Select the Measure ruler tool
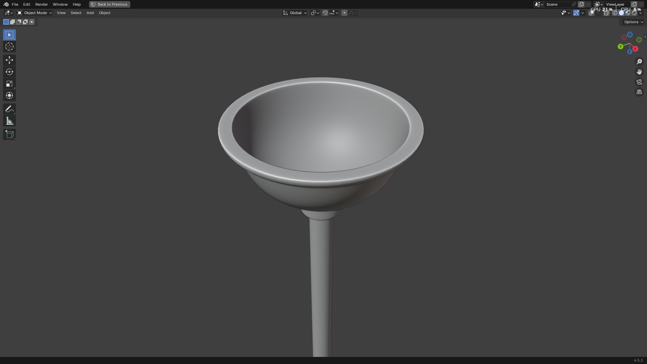Image resolution: width=647 pixels, height=364 pixels. [9, 121]
